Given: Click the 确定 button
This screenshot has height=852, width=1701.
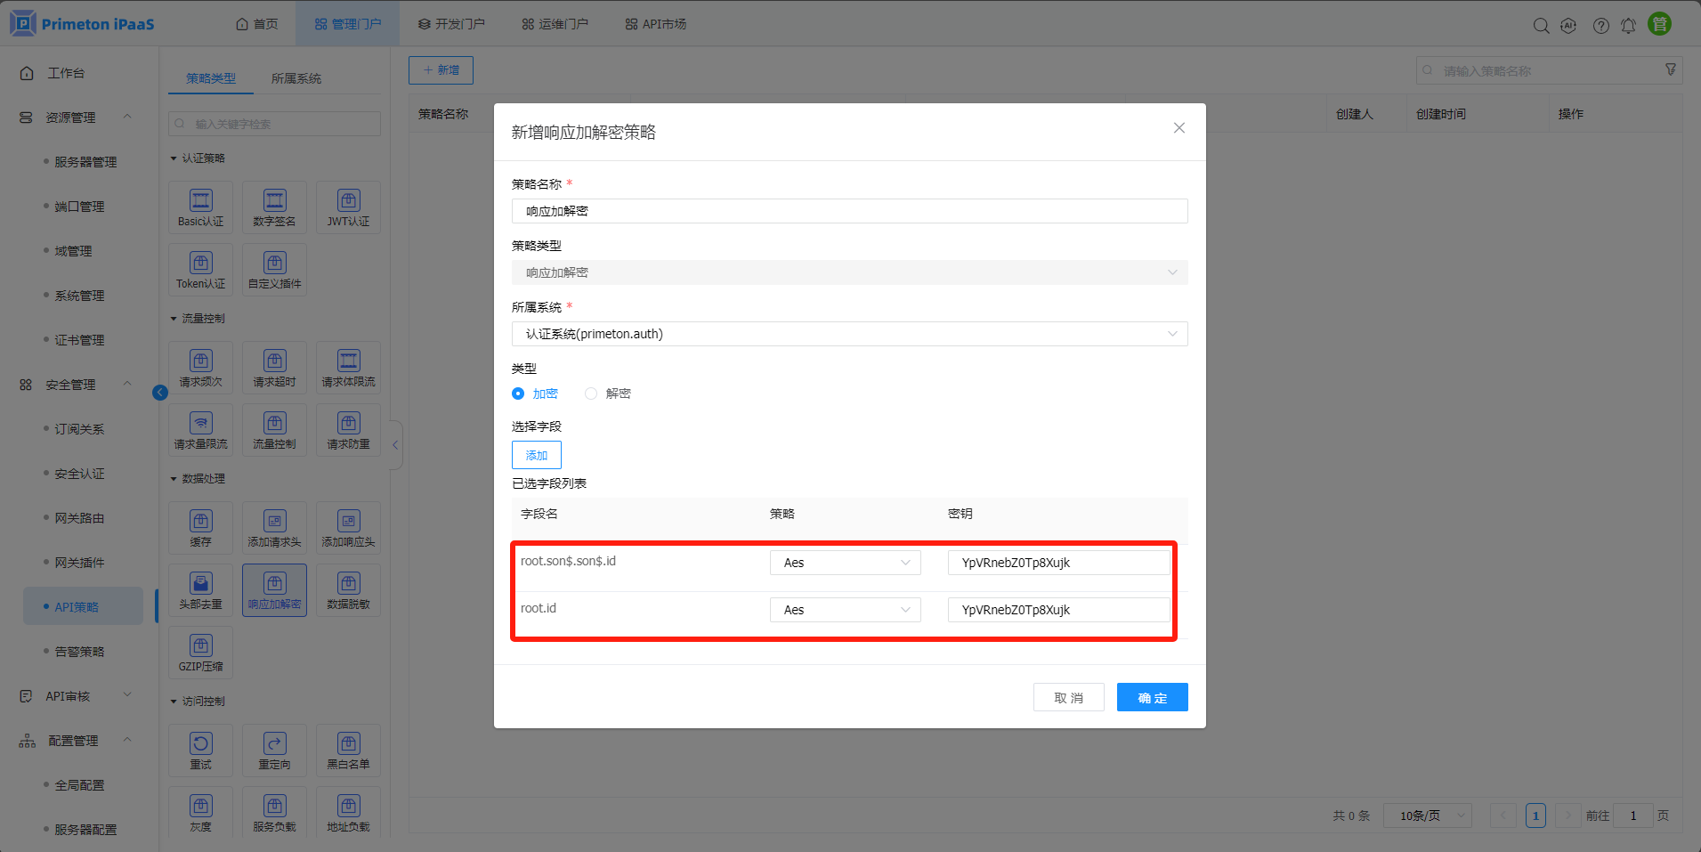Looking at the screenshot, I should click(1152, 698).
